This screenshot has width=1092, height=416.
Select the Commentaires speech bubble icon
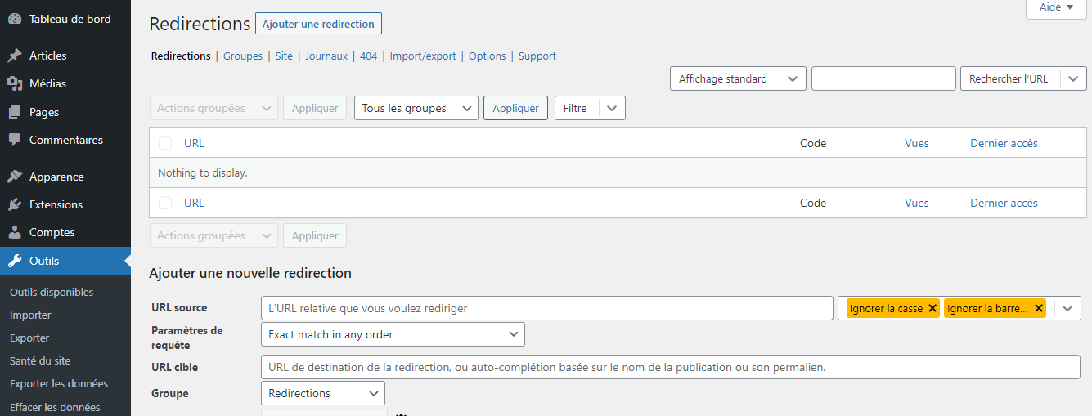click(15, 140)
